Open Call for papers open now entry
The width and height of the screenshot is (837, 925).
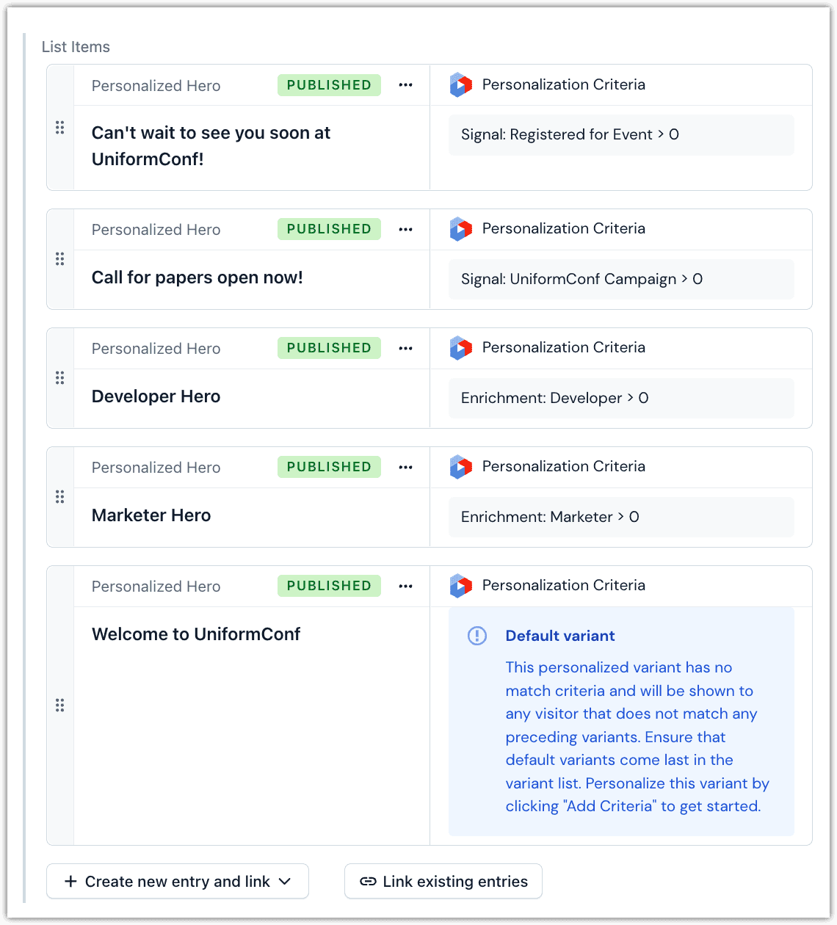coord(198,277)
